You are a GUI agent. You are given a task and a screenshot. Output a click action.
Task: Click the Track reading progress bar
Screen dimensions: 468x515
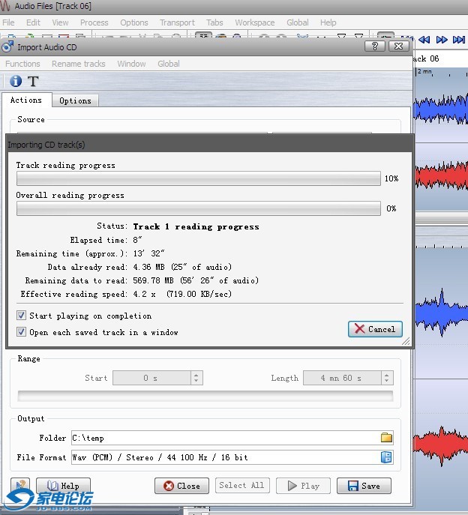pos(198,179)
